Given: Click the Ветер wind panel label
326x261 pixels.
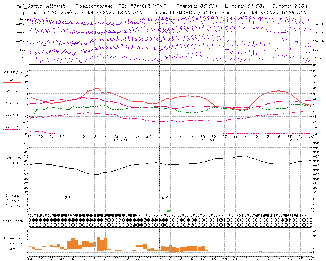Looking at the screenshot, I should pyautogui.click(x=23, y=19).
